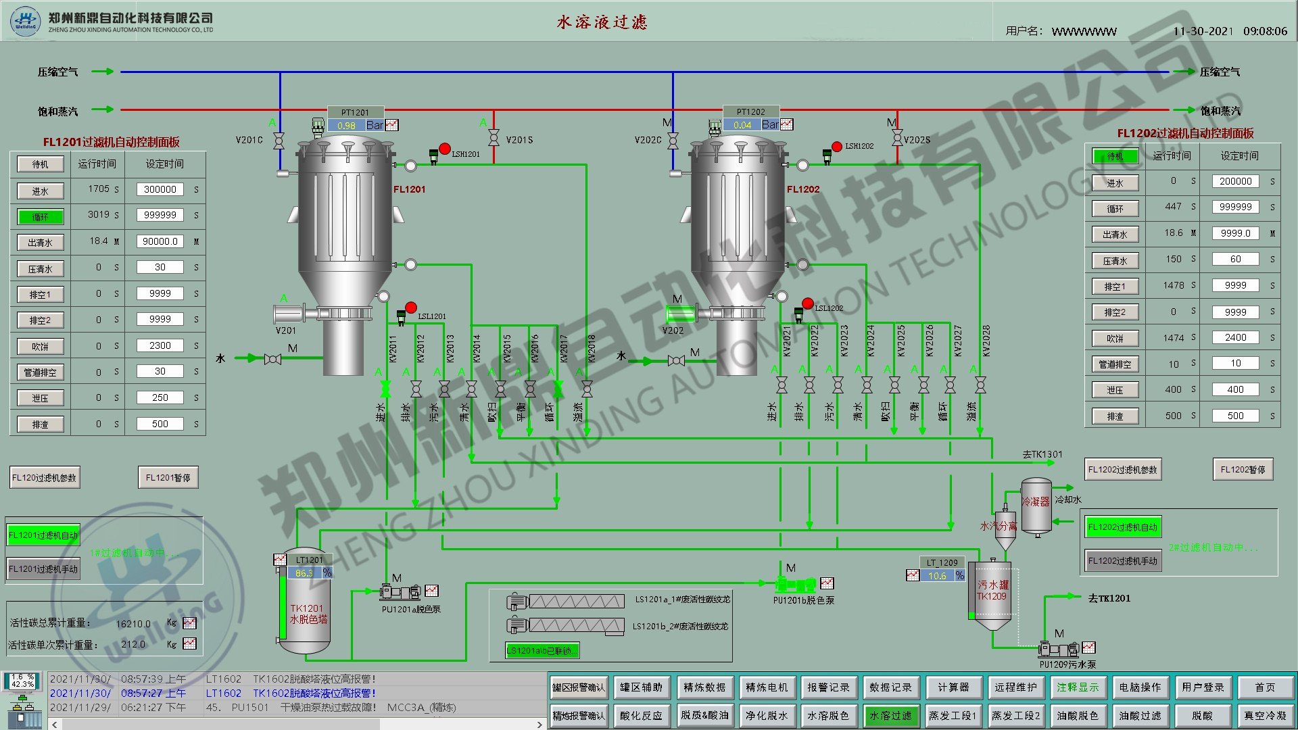Open LT_1209 level trend chart icon
The height and width of the screenshot is (730, 1298).
pos(913,575)
